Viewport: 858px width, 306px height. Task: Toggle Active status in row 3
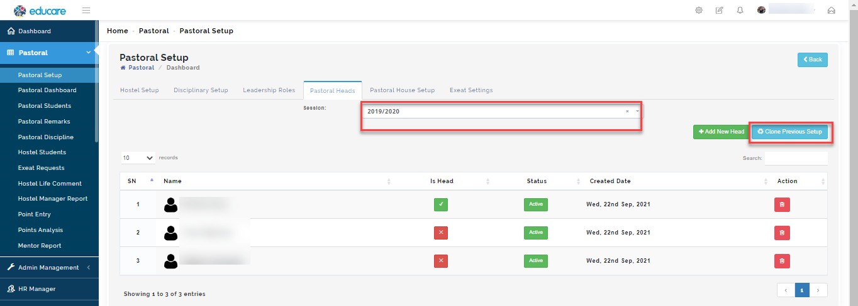[x=536, y=261]
